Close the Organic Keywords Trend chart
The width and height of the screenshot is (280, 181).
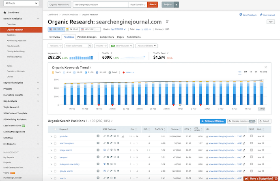(x=265, y=67)
